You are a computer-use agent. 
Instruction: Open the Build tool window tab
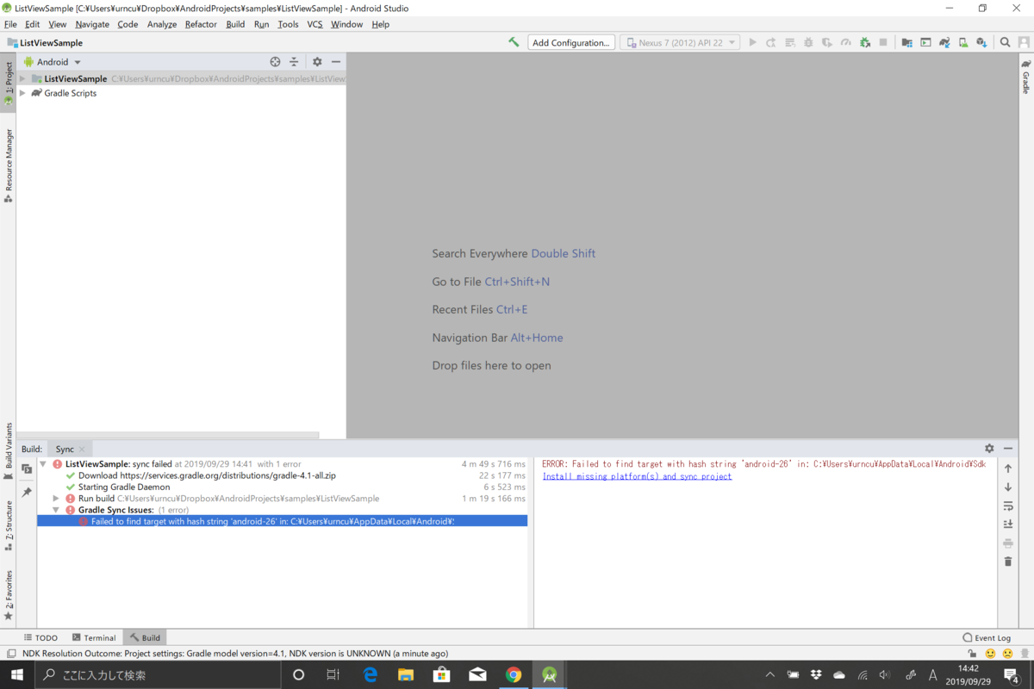click(145, 637)
